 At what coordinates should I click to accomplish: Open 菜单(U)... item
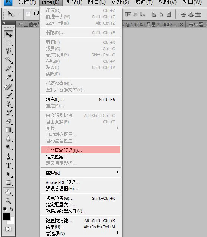(x=80, y=227)
